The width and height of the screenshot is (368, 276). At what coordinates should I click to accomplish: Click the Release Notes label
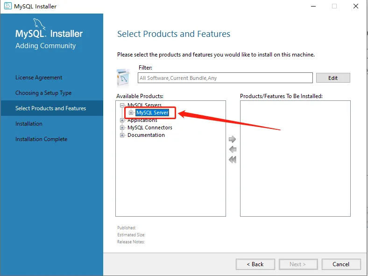[131, 242]
